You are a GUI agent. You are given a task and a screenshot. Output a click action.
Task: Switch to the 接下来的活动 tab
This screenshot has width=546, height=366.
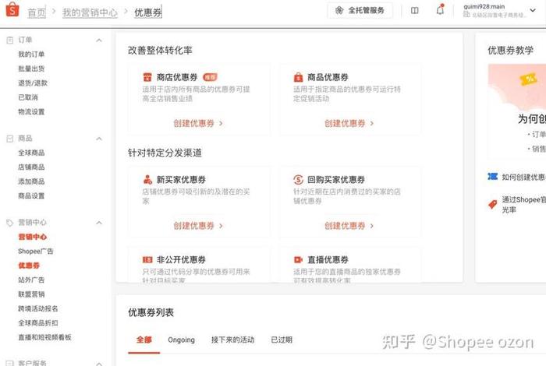[232, 340]
